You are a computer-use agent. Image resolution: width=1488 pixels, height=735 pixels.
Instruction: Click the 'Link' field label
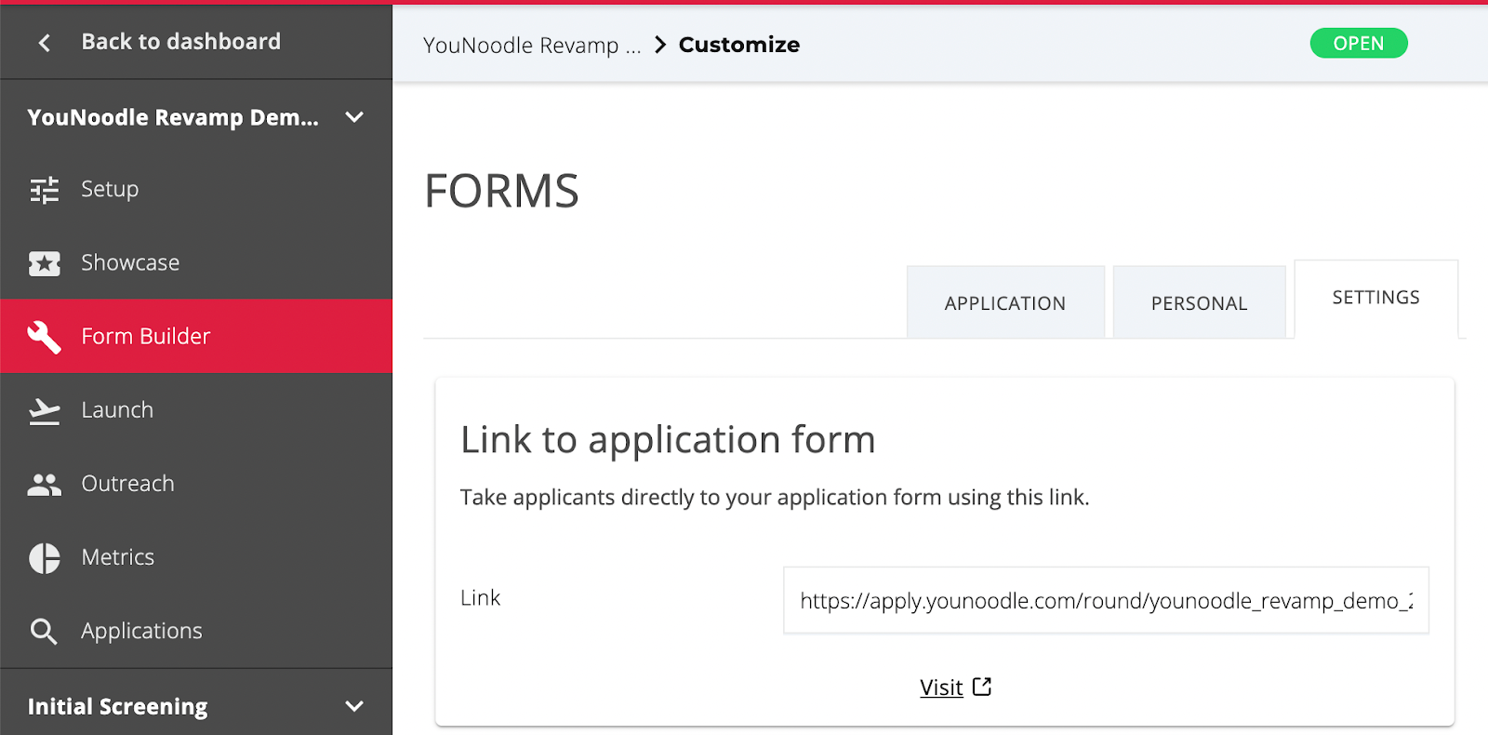click(x=480, y=598)
